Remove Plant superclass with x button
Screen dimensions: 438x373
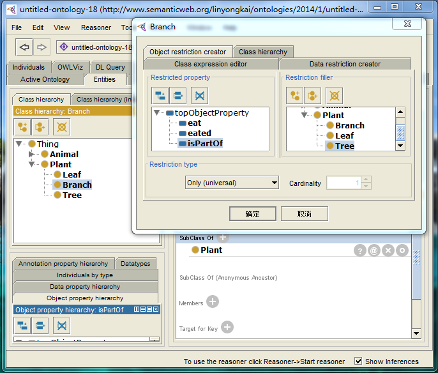[x=388, y=250]
